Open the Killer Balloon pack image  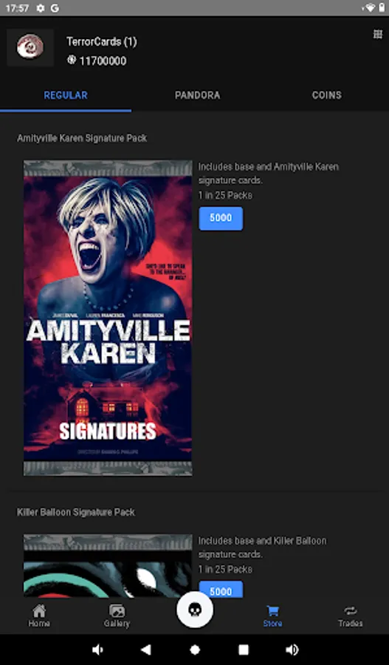(108, 565)
